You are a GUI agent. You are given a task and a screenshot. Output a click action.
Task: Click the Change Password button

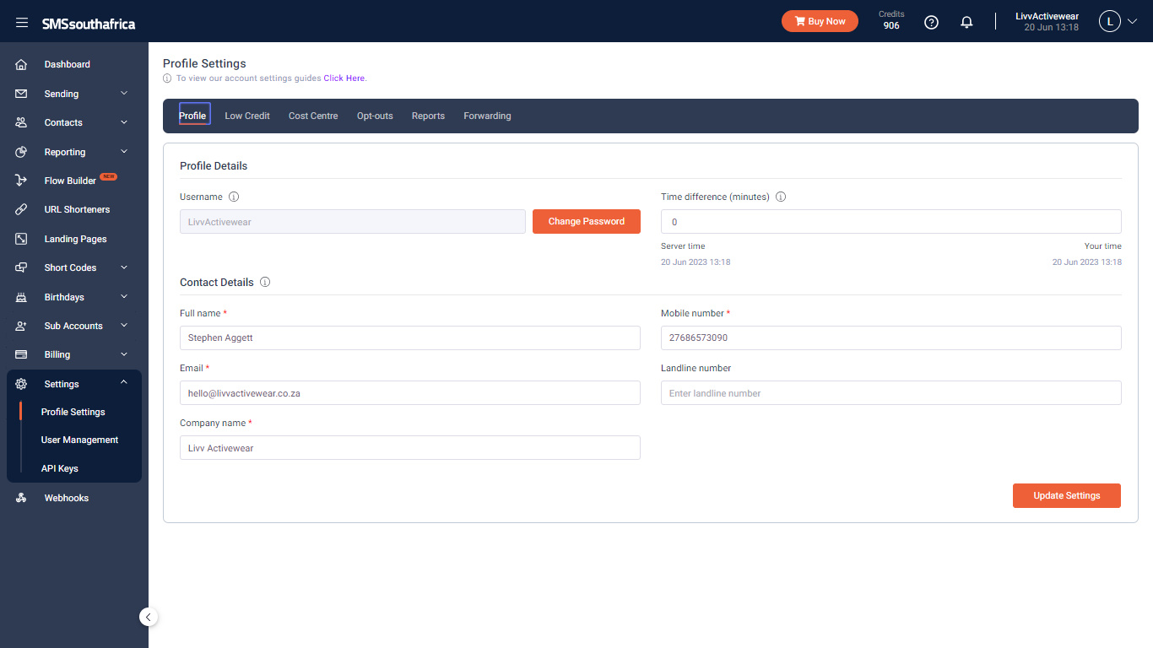[587, 221]
